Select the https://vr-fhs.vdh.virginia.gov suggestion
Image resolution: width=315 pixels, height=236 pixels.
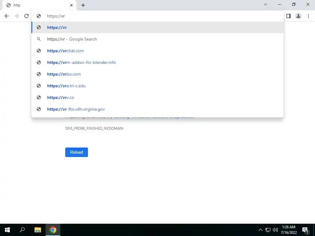pos(157,109)
